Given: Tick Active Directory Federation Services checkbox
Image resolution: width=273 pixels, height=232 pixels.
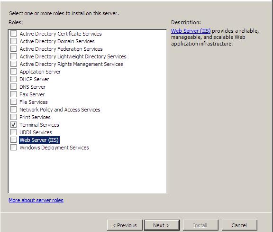Looking at the screenshot, I should pyautogui.click(x=13, y=49).
